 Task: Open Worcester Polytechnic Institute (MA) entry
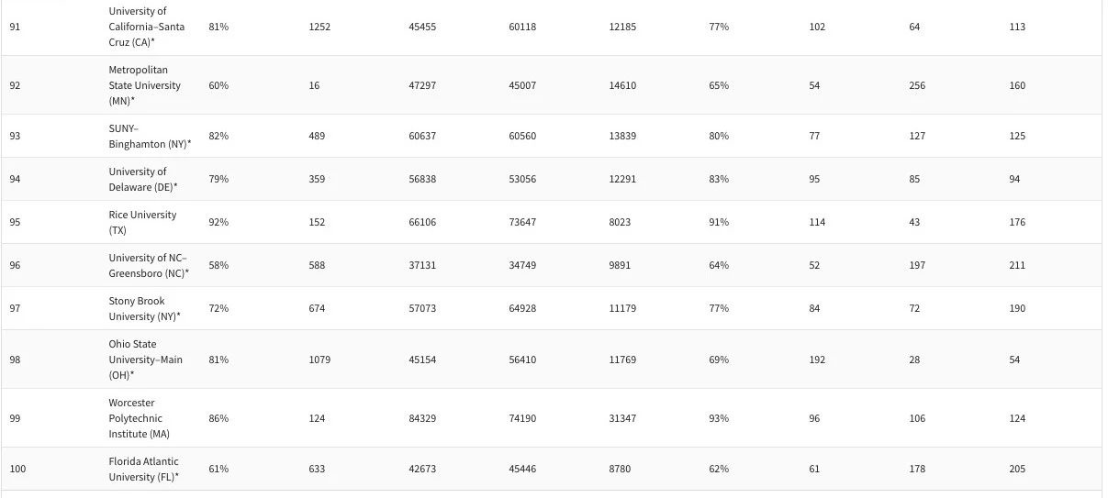140,418
